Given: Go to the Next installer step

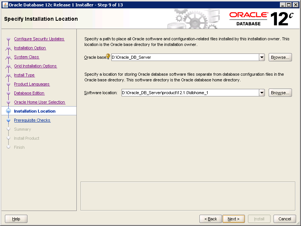Looking at the screenshot, I should 234,219.
